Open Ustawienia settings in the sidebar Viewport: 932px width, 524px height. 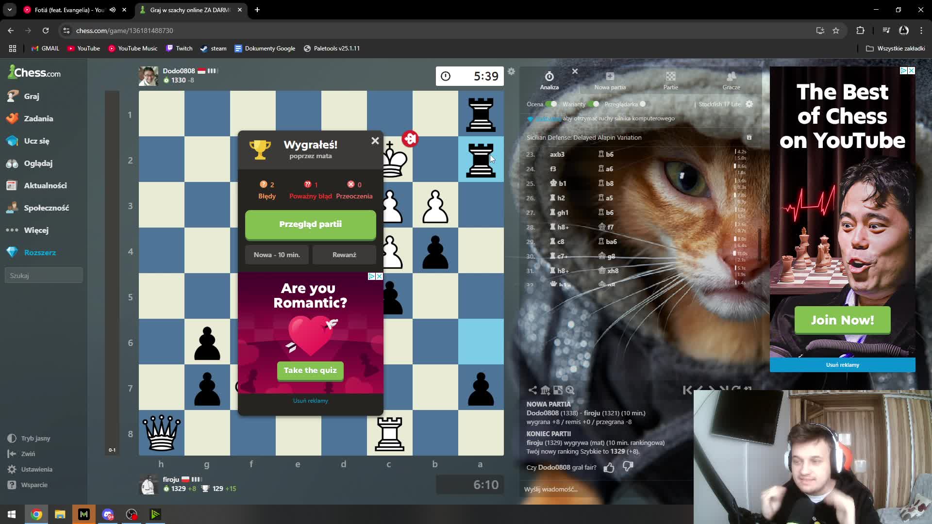30,469
